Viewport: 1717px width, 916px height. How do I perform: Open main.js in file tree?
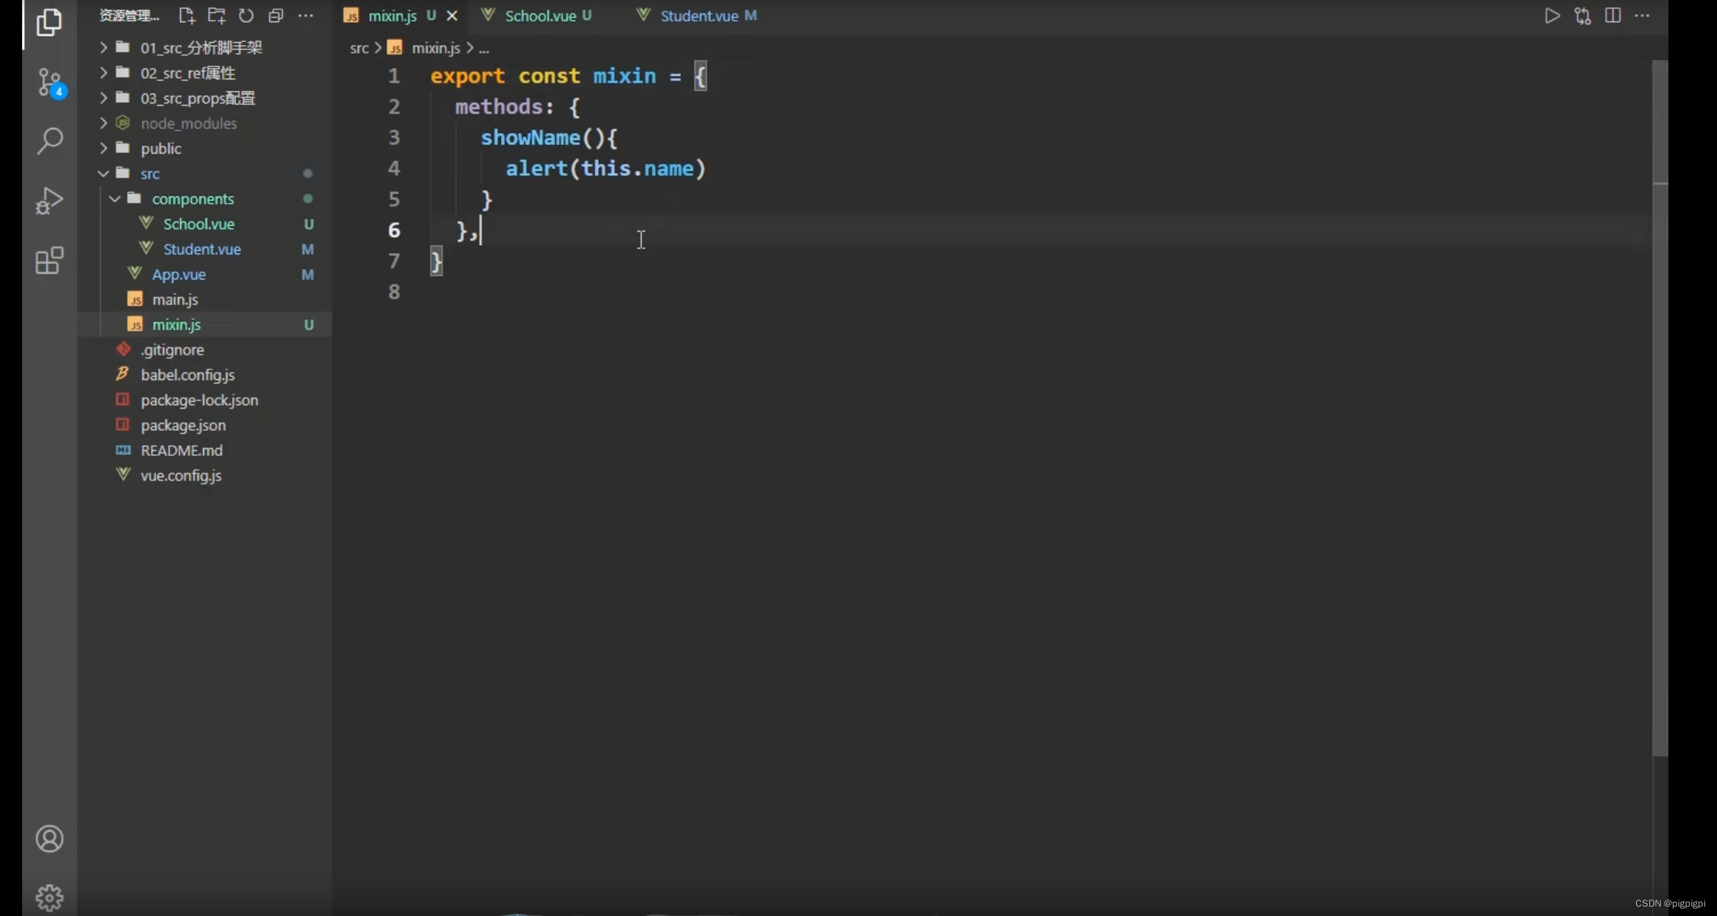[175, 299]
